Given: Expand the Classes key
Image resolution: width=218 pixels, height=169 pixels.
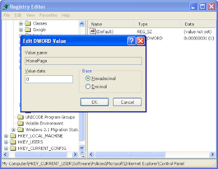Looking at the screenshot, I should tap(21, 23).
